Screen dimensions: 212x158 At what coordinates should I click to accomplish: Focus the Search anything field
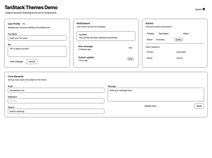56,111
